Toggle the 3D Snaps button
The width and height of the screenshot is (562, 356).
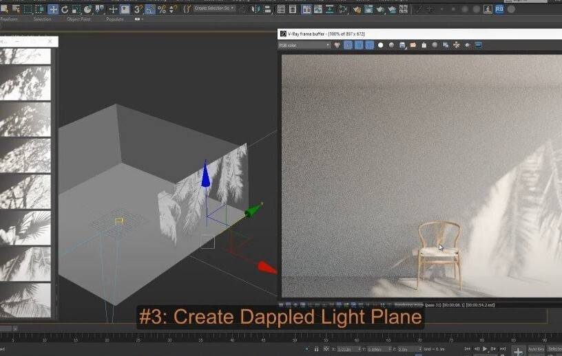[x=138, y=10]
